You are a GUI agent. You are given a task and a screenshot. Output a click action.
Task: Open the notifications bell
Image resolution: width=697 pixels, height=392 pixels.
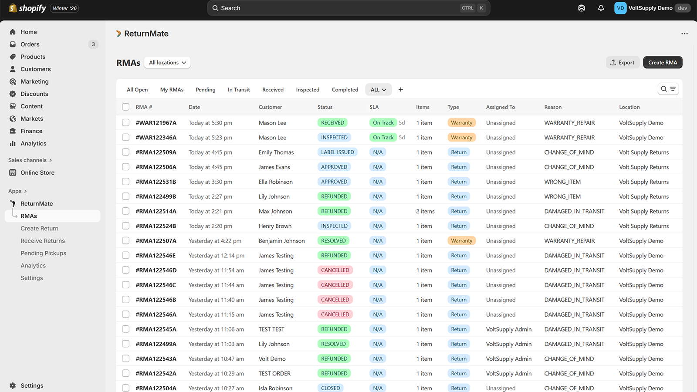pyautogui.click(x=601, y=8)
